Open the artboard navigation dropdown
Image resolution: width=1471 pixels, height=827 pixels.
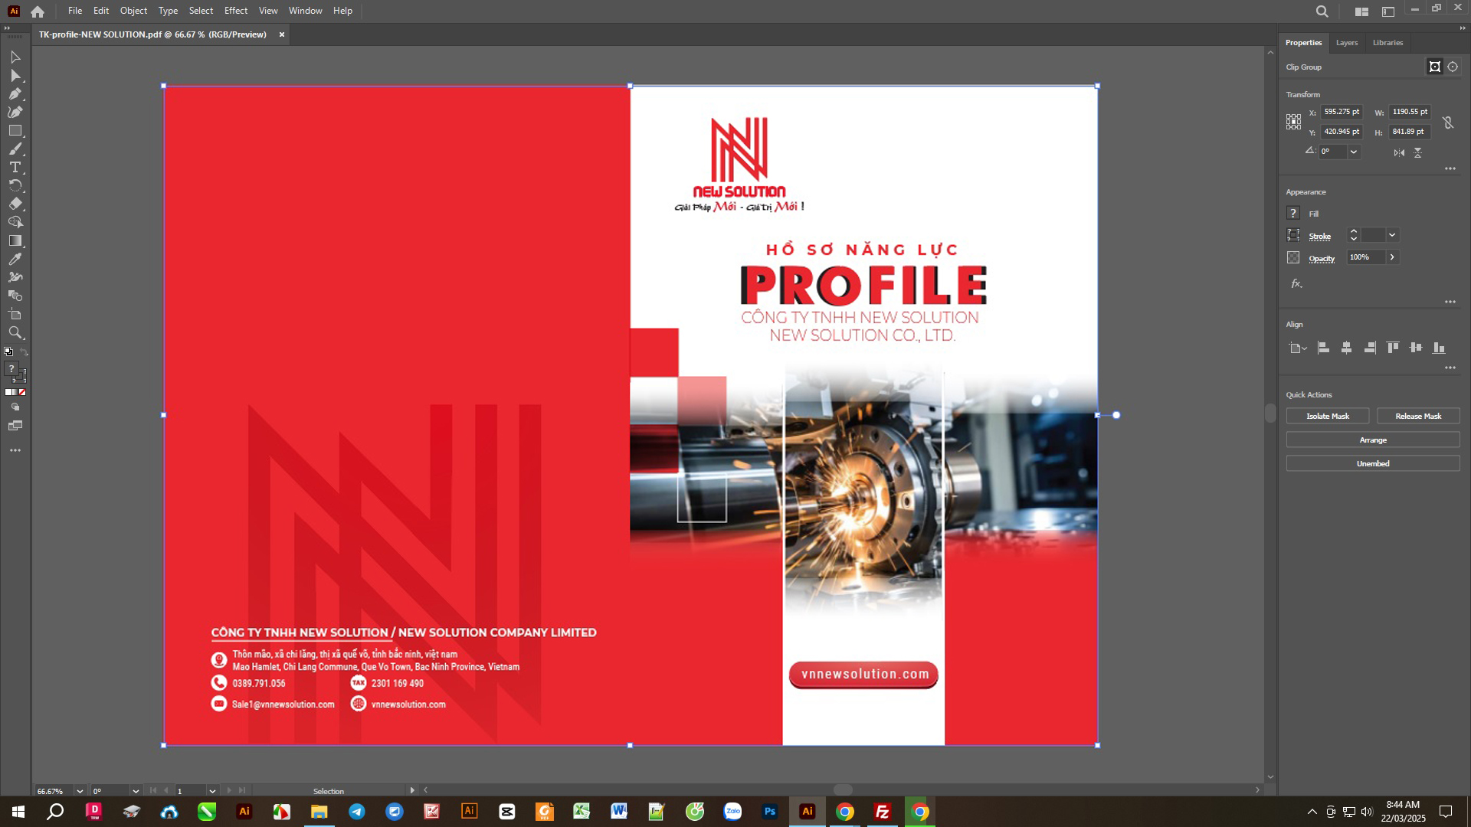coord(212,791)
